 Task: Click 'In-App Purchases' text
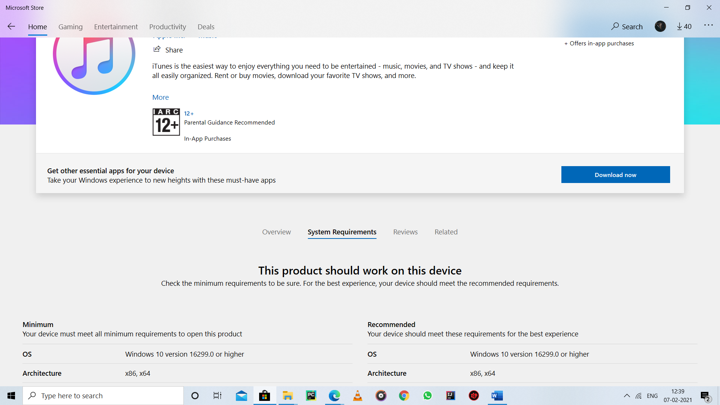(207, 139)
